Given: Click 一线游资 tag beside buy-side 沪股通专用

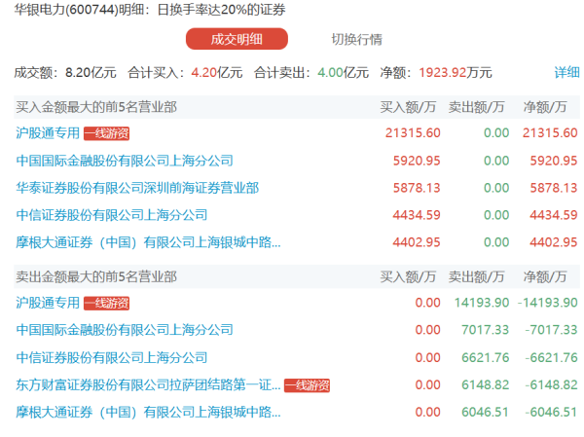Looking at the screenshot, I should click(x=106, y=133).
